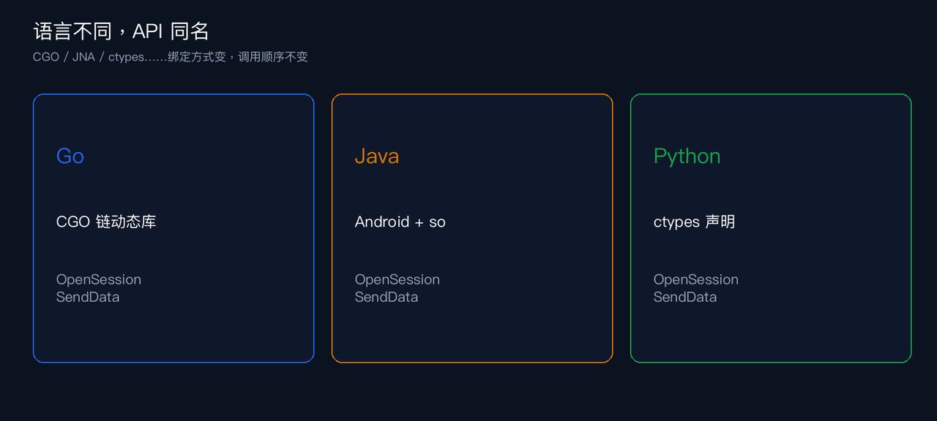Click OpenSession in the Go card
937x421 pixels.
pyautogui.click(x=99, y=280)
